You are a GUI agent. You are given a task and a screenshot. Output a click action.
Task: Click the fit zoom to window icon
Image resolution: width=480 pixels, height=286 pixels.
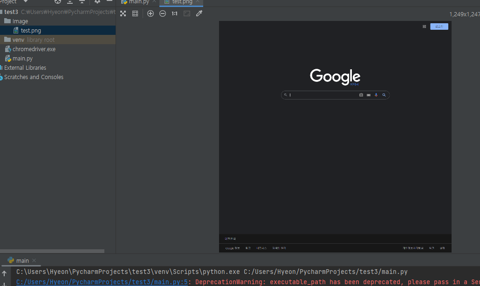point(187,13)
